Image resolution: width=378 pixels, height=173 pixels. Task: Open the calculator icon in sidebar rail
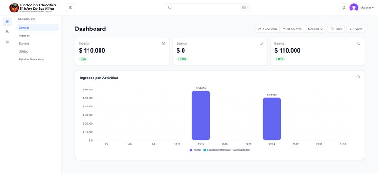[x=7, y=42]
